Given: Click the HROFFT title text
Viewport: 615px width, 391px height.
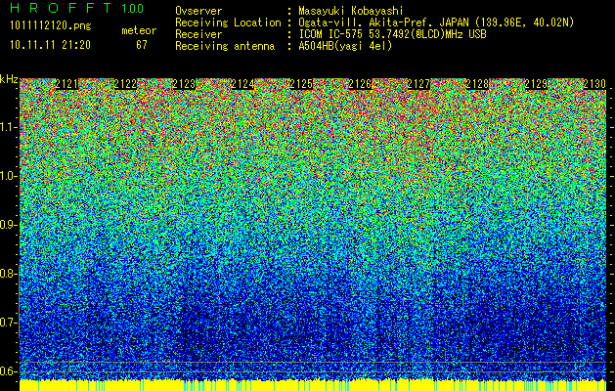Looking at the screenshot, I should (61, 8).
